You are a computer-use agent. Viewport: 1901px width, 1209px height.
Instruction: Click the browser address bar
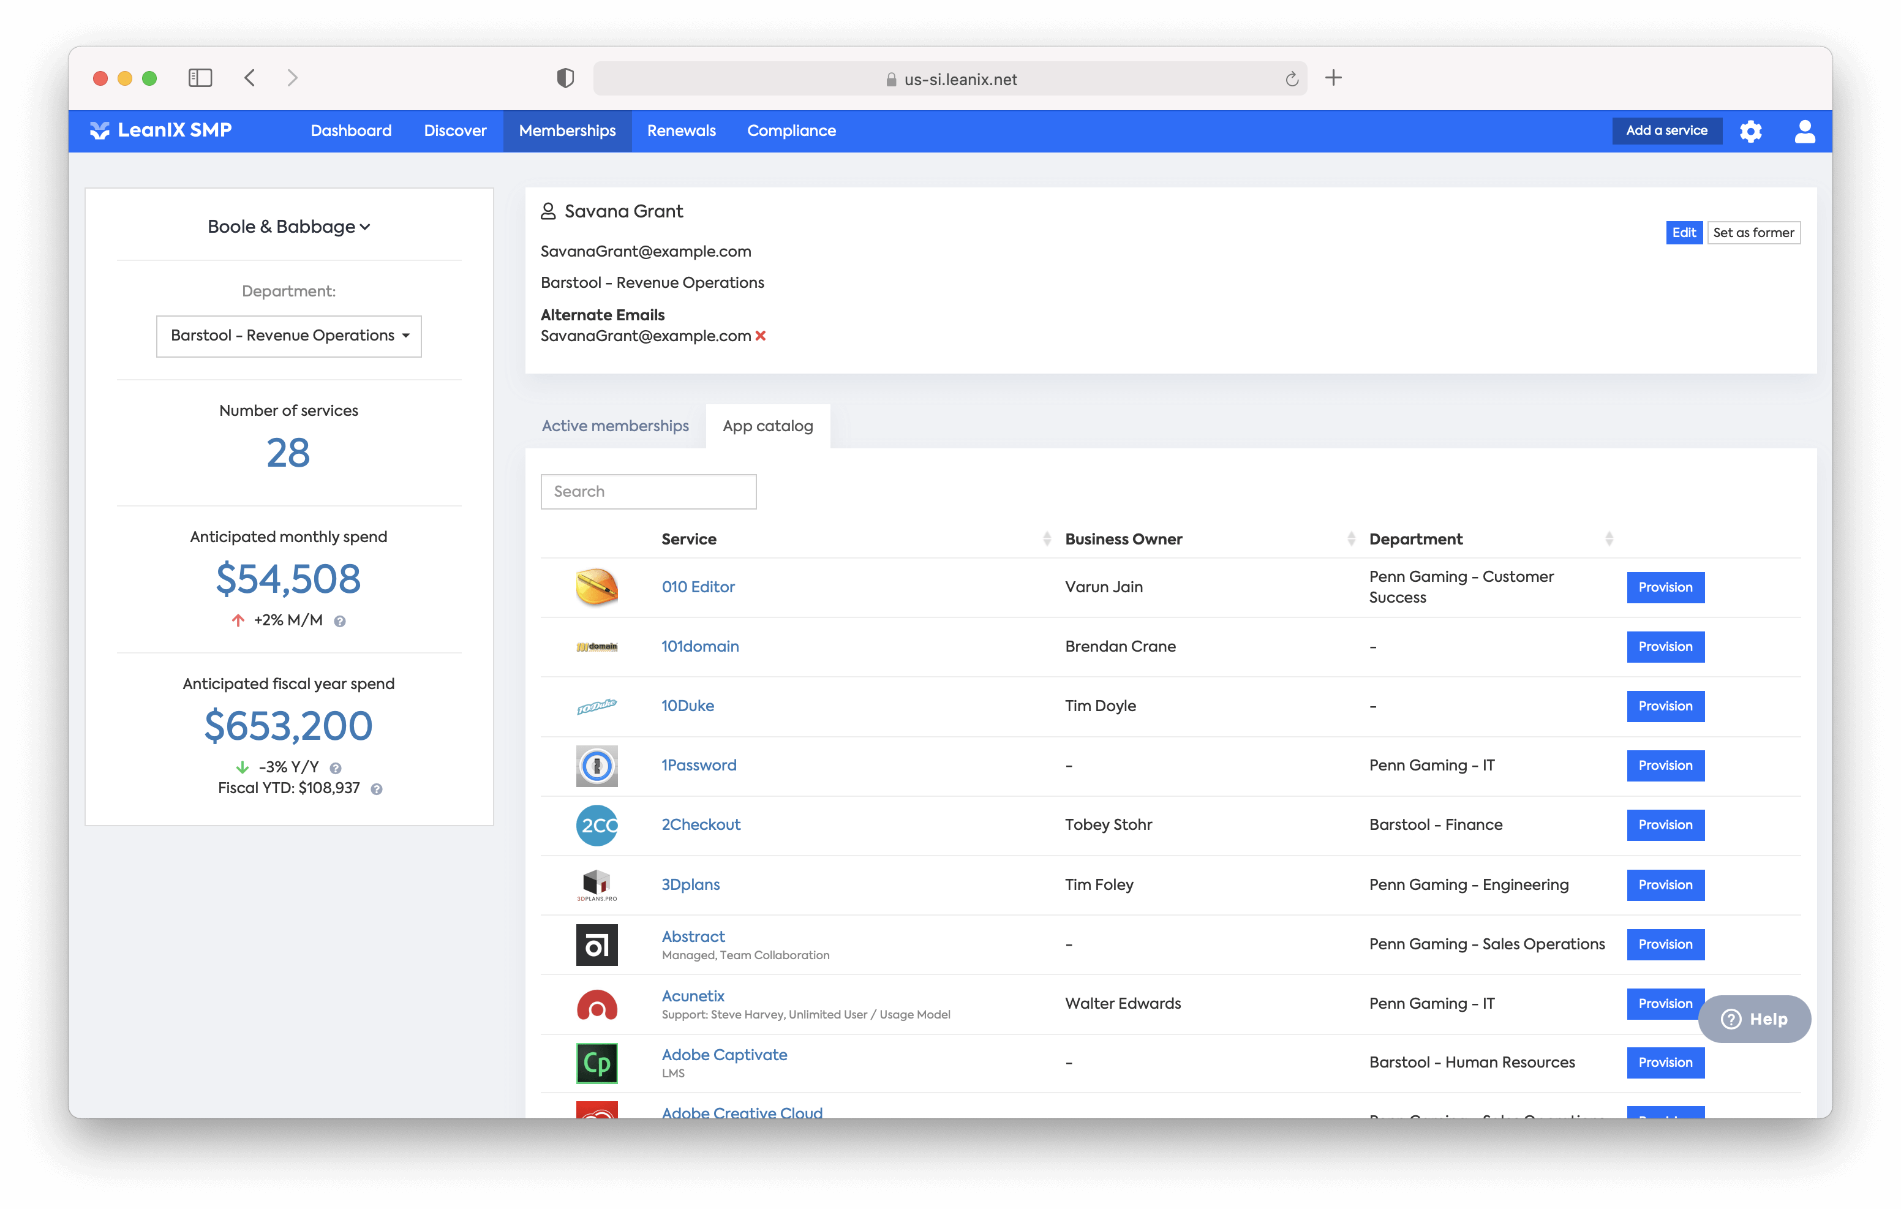950,79
